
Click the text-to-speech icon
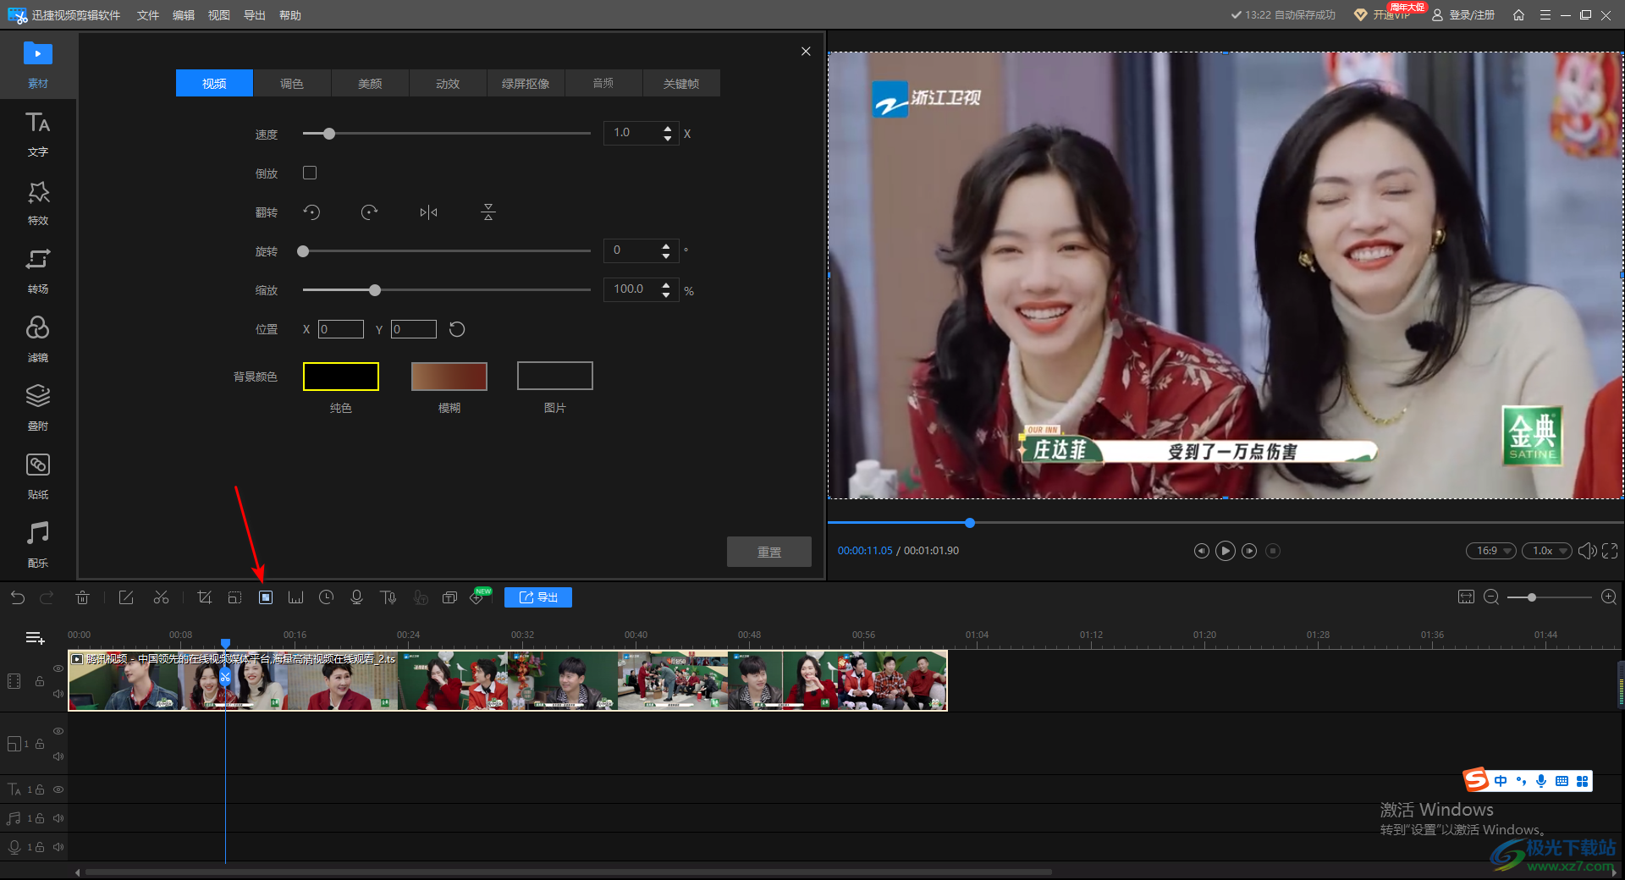(388, 597)
